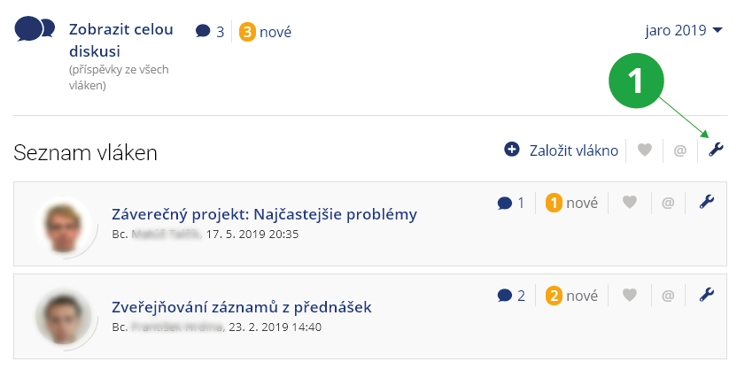
Task: Click the wrench for Zveřejňování záznamů thread
Action: tap(706, 295)
